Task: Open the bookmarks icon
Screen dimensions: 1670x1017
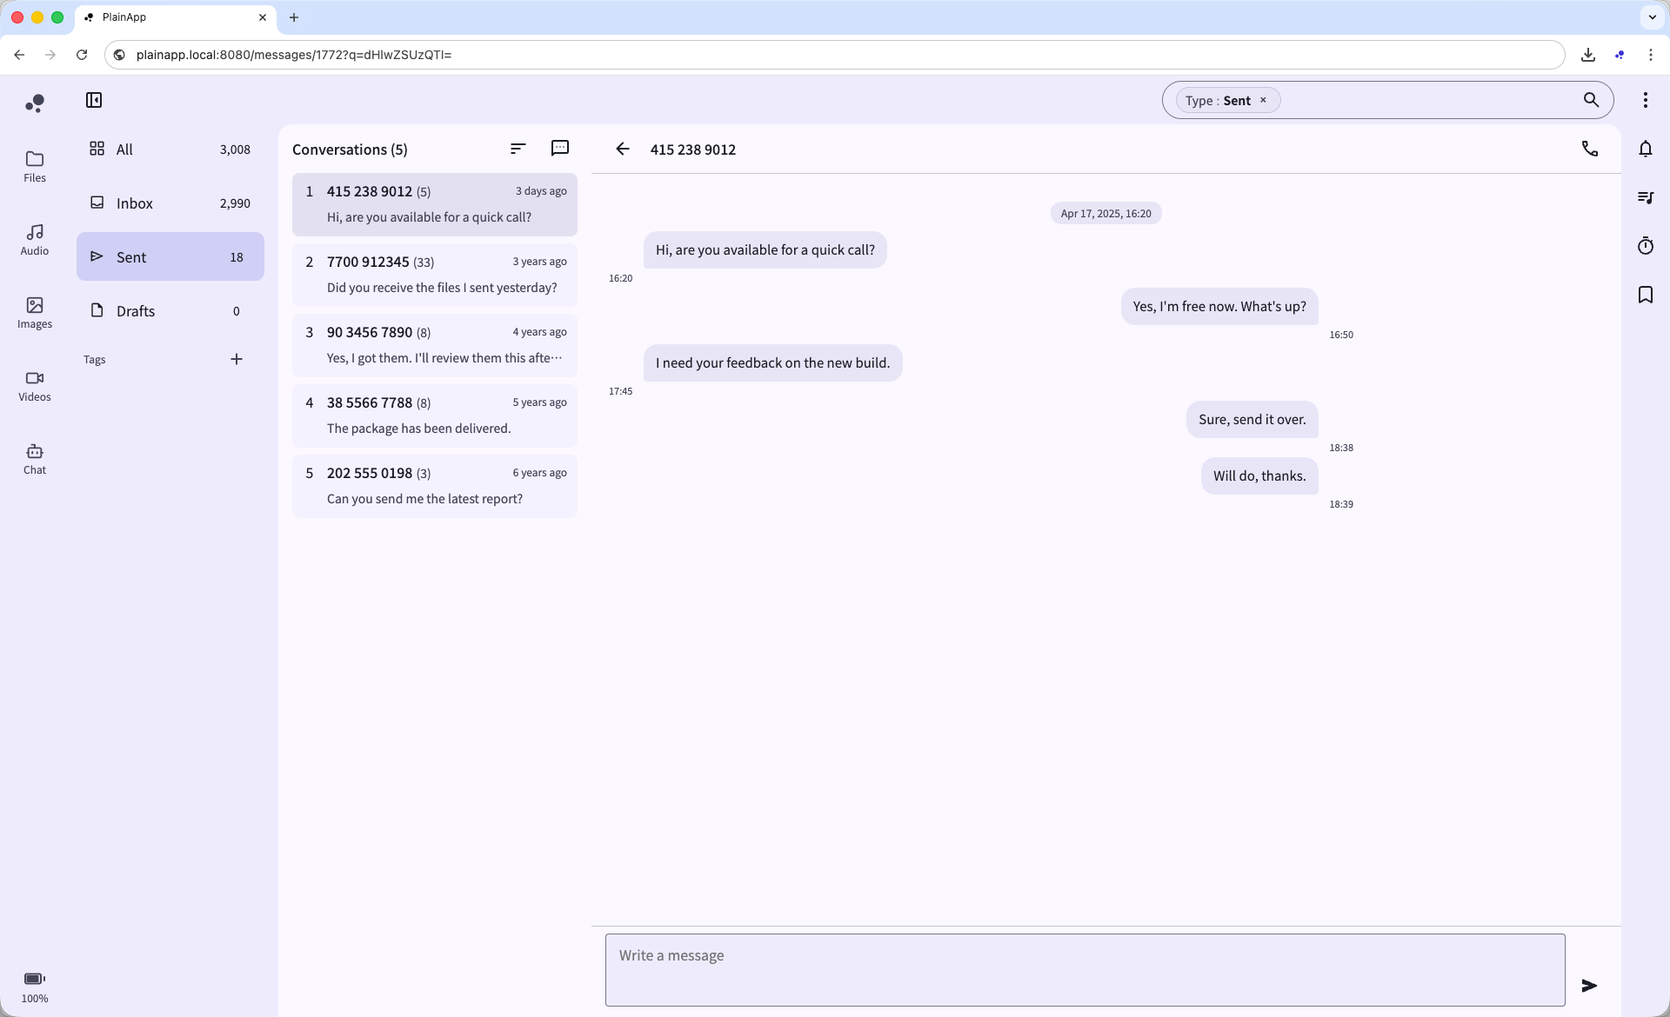Action: 1645,295
